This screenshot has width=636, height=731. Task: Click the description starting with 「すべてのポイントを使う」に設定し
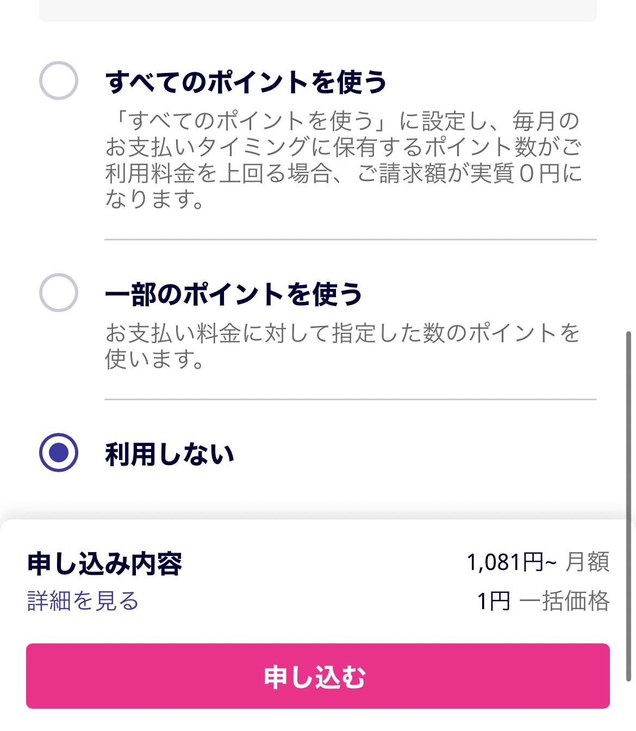tap(342, 160)
